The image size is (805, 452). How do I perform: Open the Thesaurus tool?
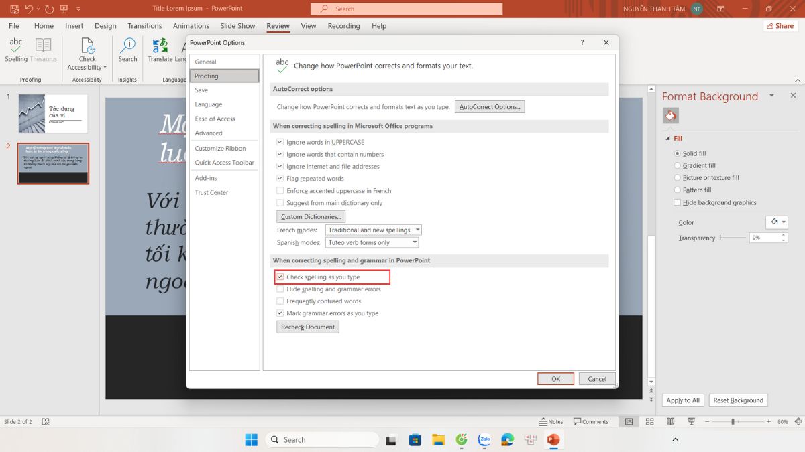coord(44,50)
